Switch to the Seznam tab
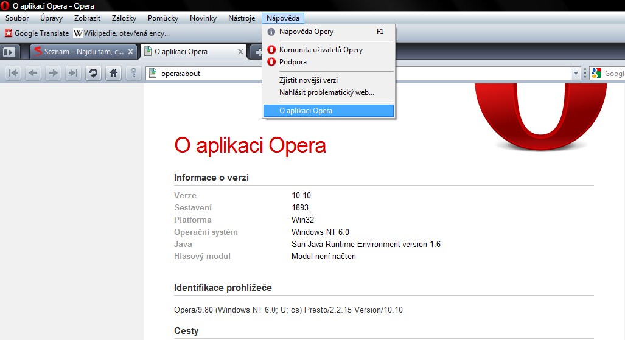 pyautogui.click(x=83, y=52)
